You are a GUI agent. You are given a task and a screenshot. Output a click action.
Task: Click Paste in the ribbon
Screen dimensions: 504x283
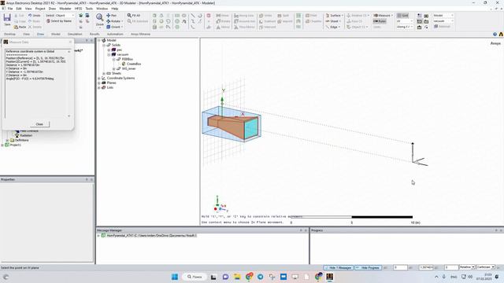[x=20, y=27]
